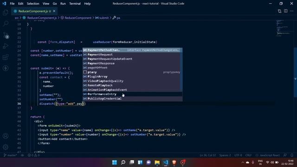297x167 pixels.
Task: Select PublicKeyCredential suggestion
Action: (133, 98)
